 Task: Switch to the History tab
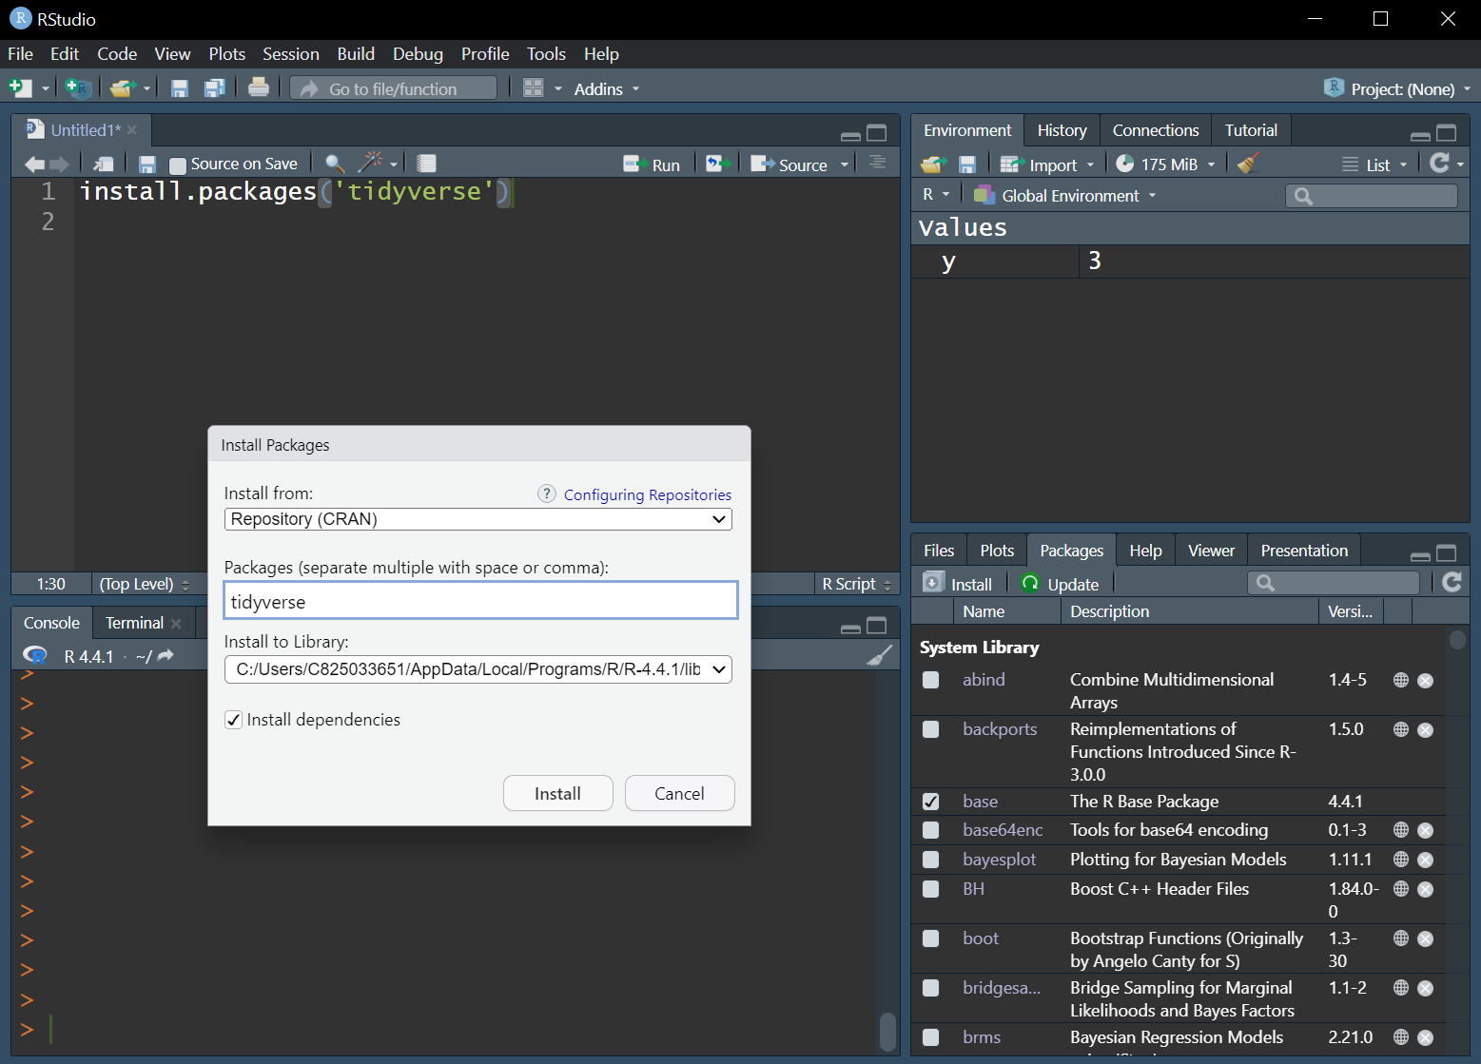tap(1062, 130)
